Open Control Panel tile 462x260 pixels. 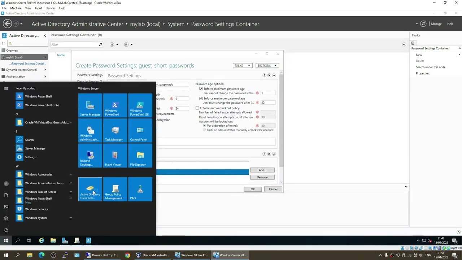140,131
